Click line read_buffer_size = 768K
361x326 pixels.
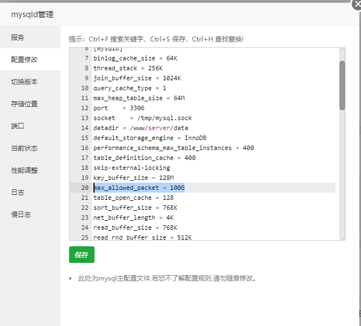click(x=135, y=227)
